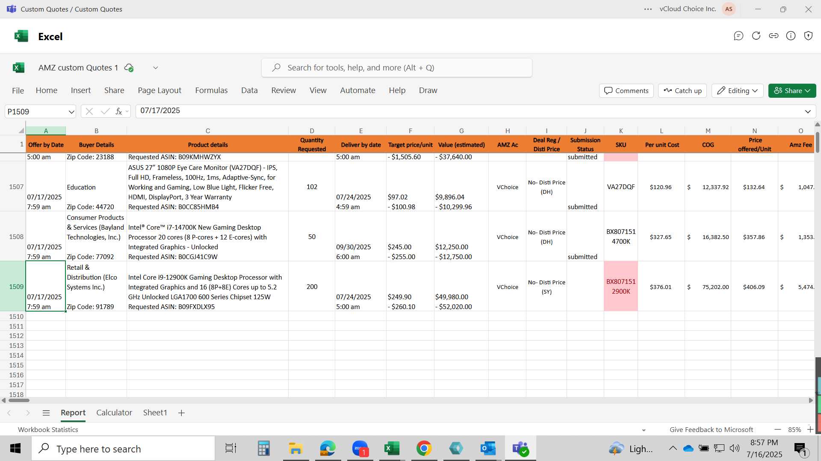Viewport: 821px width, 461px height.
Task: Open the Comments pane
Action: click(626, 90)
